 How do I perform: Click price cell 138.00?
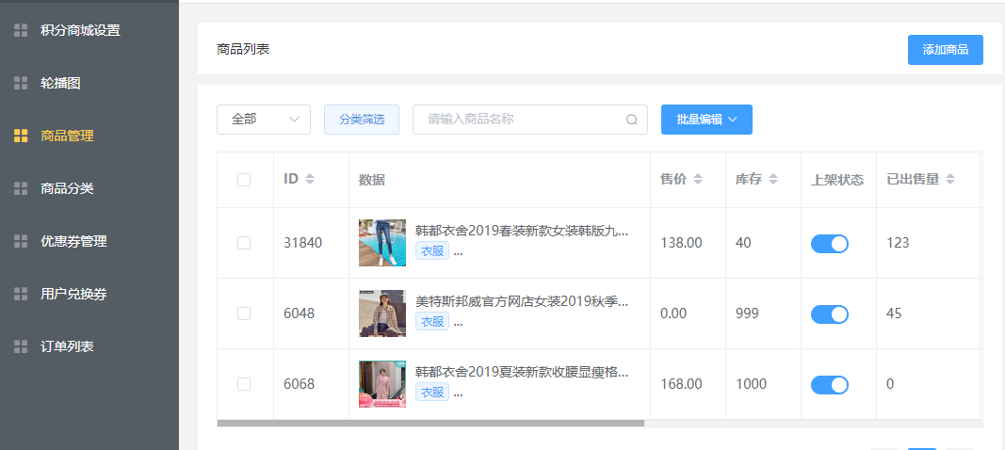pos(681,243)
